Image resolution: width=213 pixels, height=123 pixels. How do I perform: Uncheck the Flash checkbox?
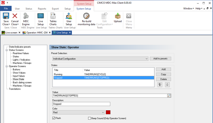tap(54, 118)
